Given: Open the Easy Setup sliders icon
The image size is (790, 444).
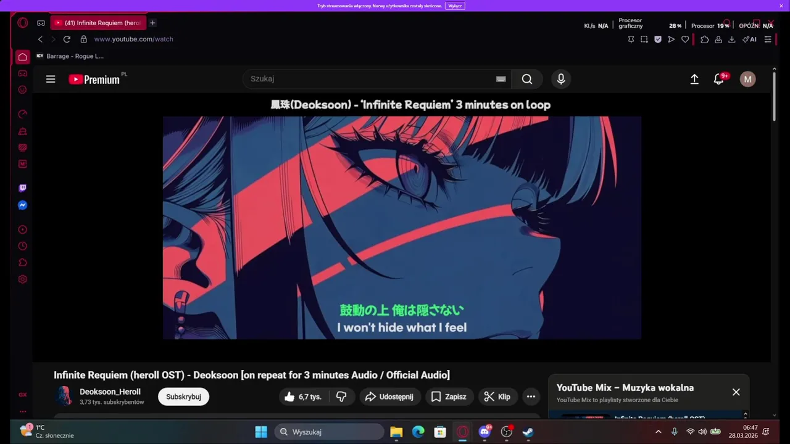Looking at the screenshot, I should point(768,39).
